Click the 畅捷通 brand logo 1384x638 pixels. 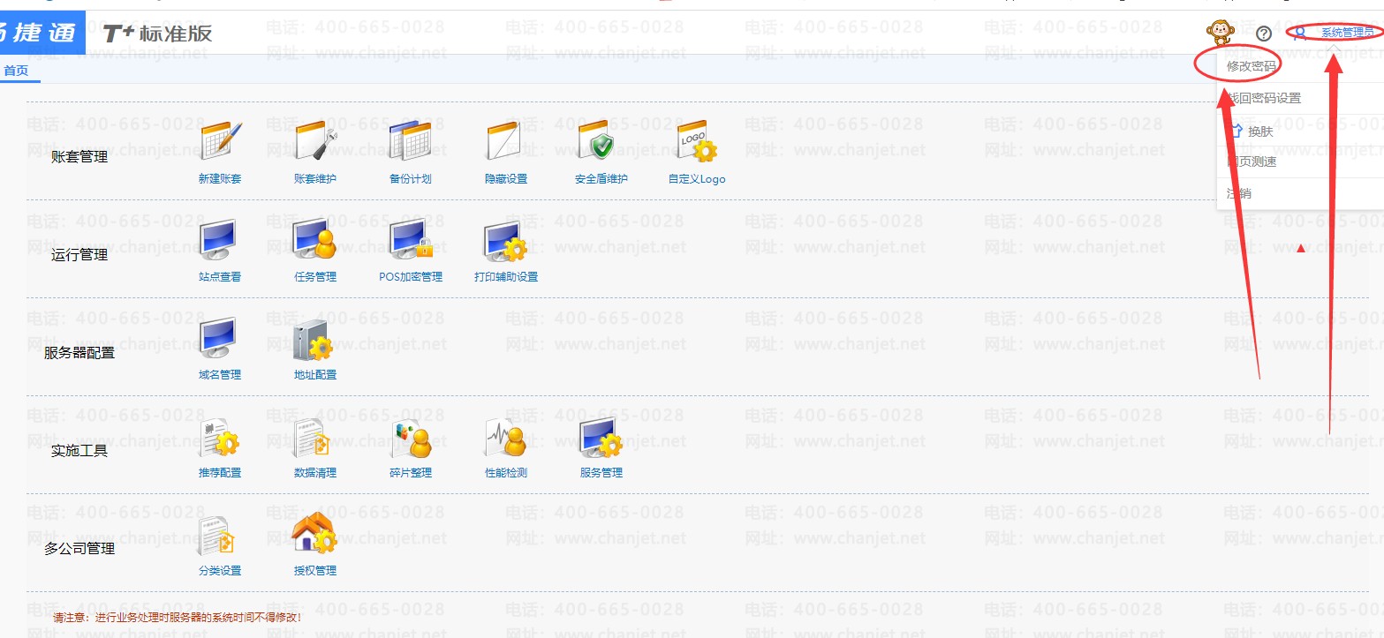coord(42,33)
